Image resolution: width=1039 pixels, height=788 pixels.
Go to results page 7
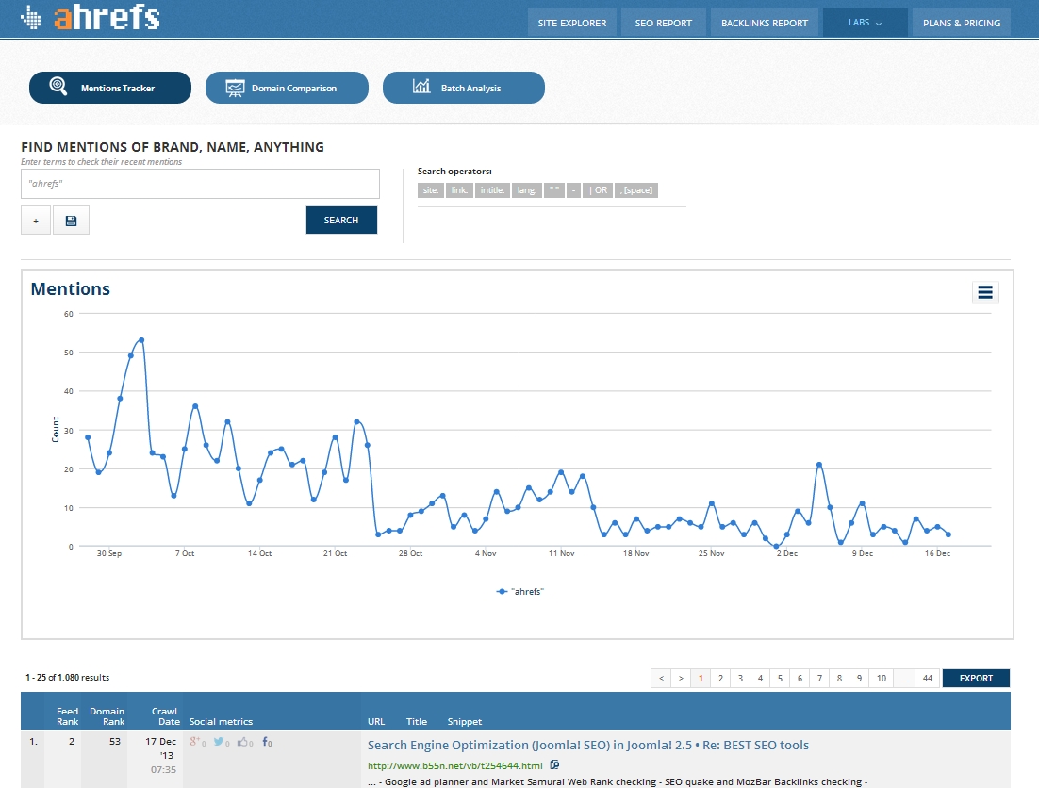pos(819,678)
